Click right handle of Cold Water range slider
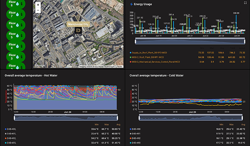The image size is (250, 146). click(242, 118)
